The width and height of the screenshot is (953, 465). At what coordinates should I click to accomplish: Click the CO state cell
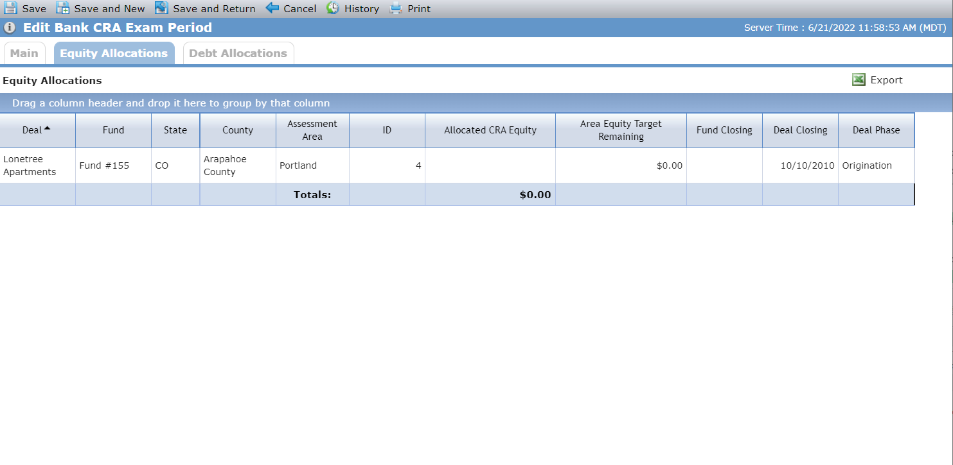[x=175, y=165]
